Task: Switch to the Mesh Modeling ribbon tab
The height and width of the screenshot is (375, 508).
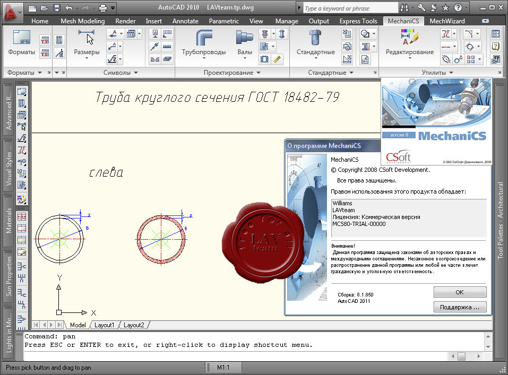Action: pyautogui.click(x=83, y=21)
